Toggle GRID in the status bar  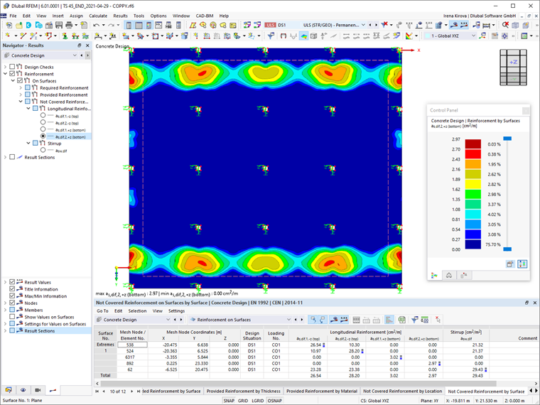pos(243,401)
